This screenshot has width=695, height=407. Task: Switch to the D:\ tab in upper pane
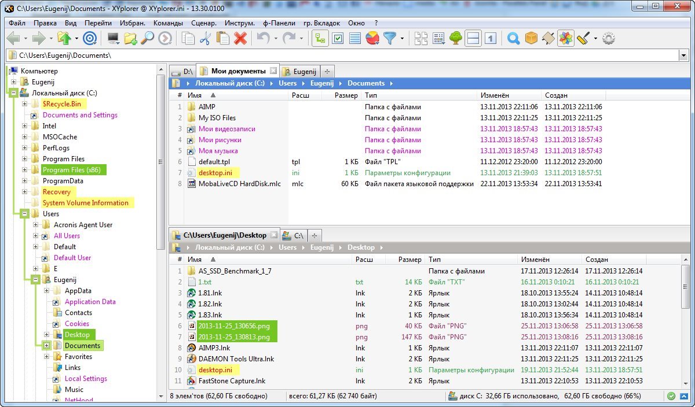pyautogui.click(x=183, y=71)
